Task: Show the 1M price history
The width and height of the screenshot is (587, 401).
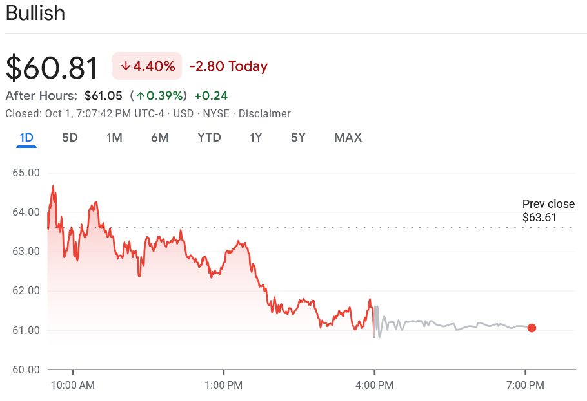Action: (114, 137)
